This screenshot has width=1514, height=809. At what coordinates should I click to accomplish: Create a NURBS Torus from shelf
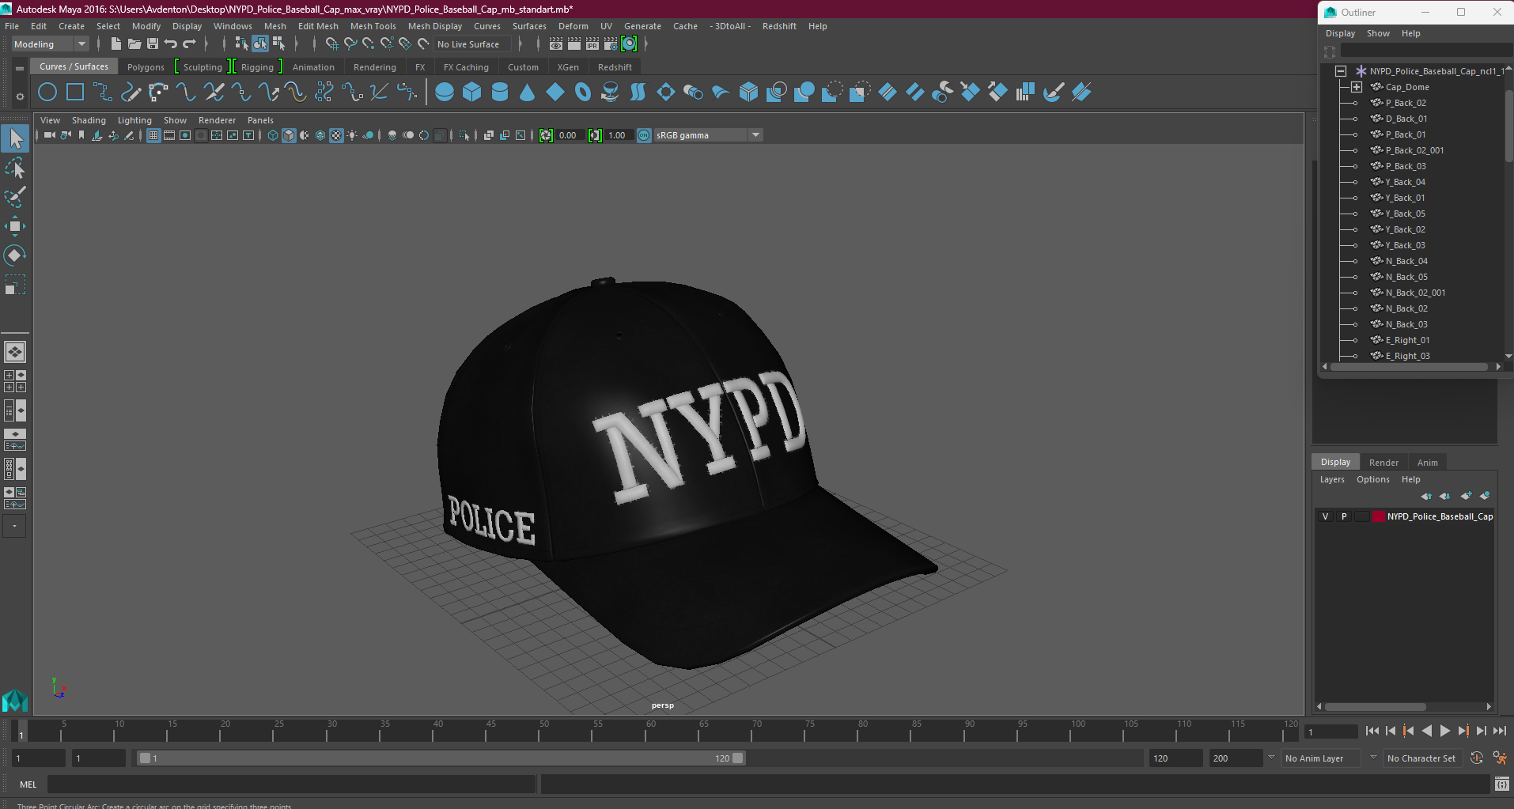click(x=583, y=93)
